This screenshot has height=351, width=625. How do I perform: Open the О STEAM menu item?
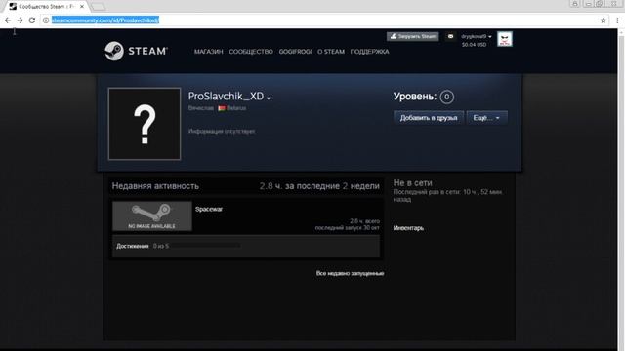point(331,52)
